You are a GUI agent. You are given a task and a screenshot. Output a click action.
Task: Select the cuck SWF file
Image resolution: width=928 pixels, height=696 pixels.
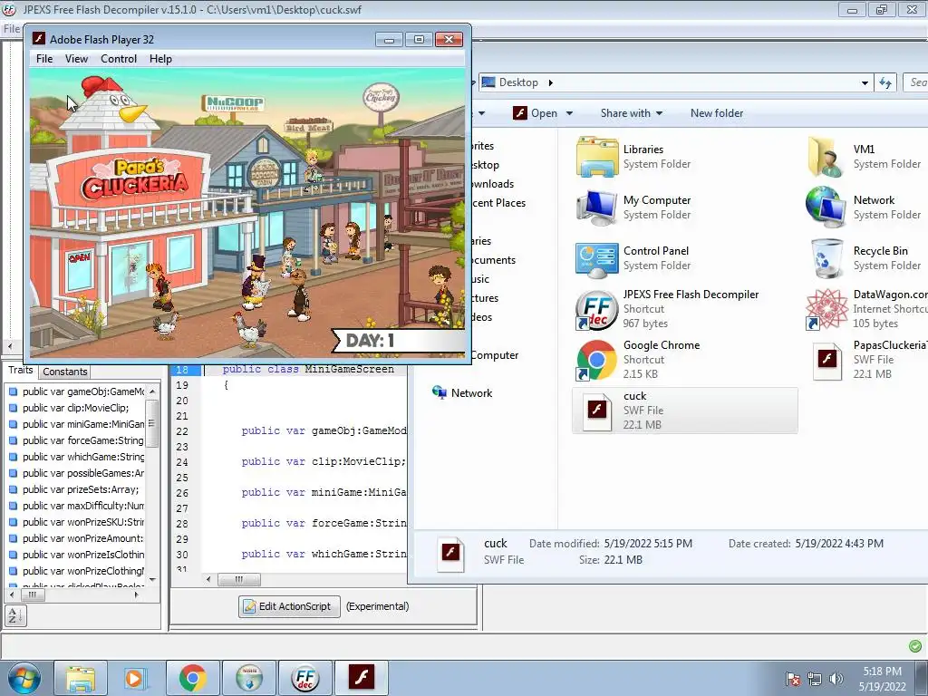click(684, 411)
